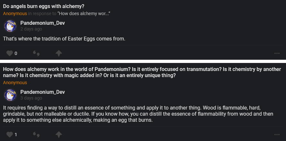Click Pandemonium_Dev avatar on second answer
The width and height of the screenshot is (286, 141).
point(10,95)
